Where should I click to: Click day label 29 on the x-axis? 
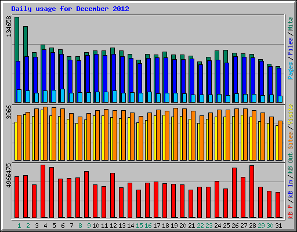click(261, 226)
